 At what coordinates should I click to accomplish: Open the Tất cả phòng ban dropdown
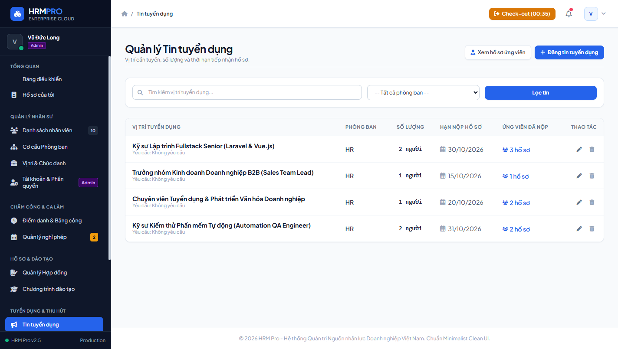point(423,92)
